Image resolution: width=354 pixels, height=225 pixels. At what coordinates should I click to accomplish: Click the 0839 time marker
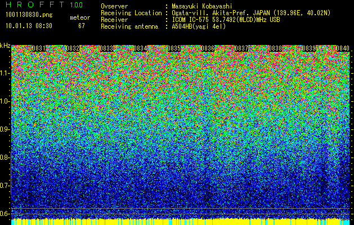tap(309, 48)
